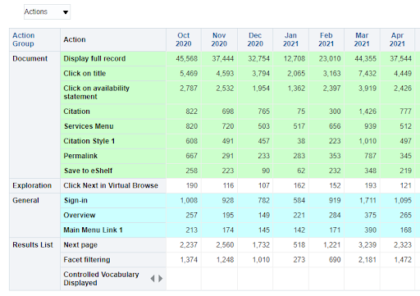Viewport: 420px width, 296px height.
Task: Click the value 38 in Citation Style 1
Action: click(x=301, y=141)
